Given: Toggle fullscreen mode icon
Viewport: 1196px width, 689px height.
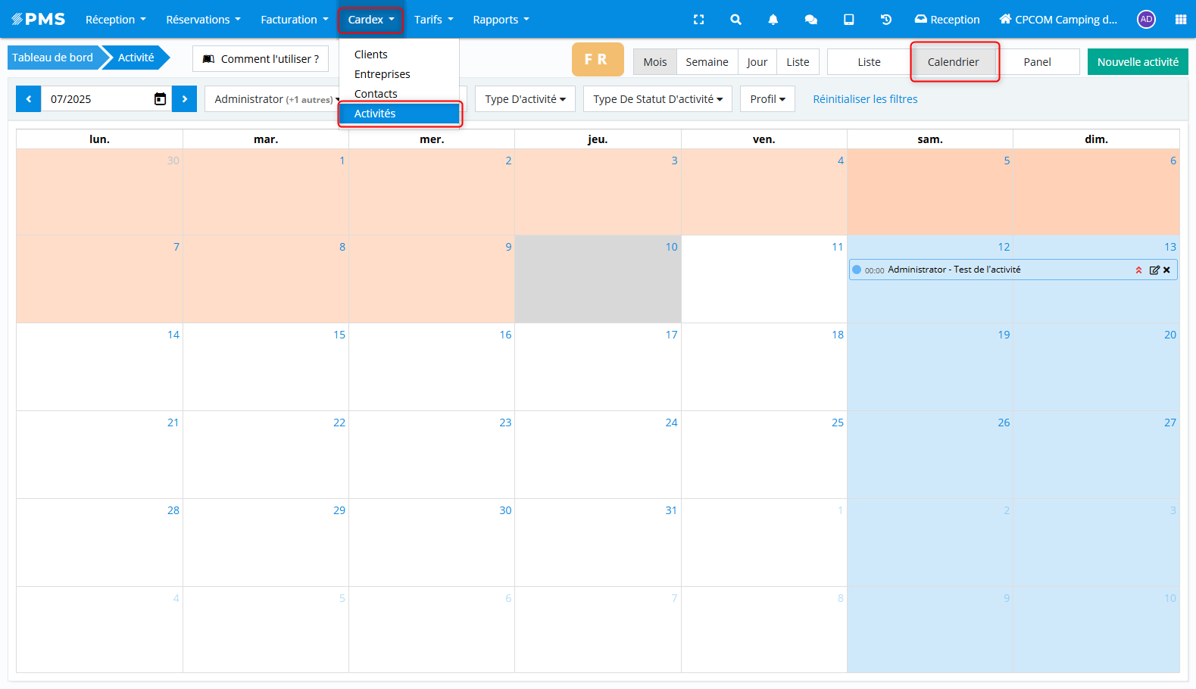Looking at the screenshot, I should [x=698, y=20].
